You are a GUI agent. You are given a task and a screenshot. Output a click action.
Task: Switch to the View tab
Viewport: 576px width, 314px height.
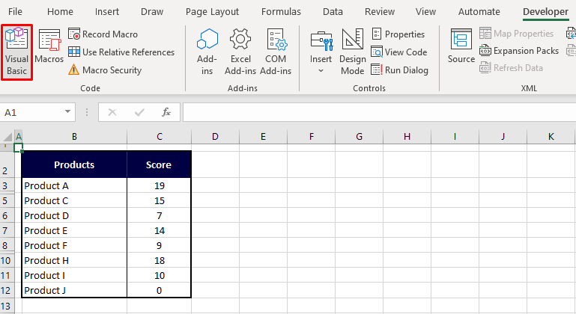[x=425, y=12]
